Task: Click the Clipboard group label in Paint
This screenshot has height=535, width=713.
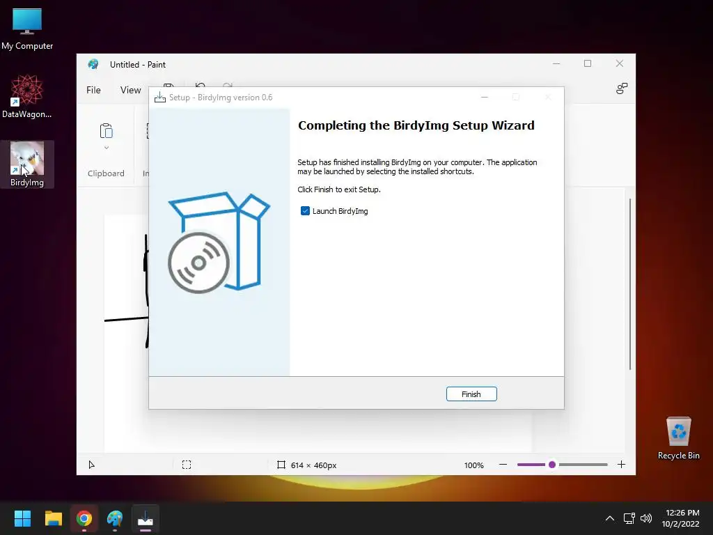Action: [x=106, y=173]
